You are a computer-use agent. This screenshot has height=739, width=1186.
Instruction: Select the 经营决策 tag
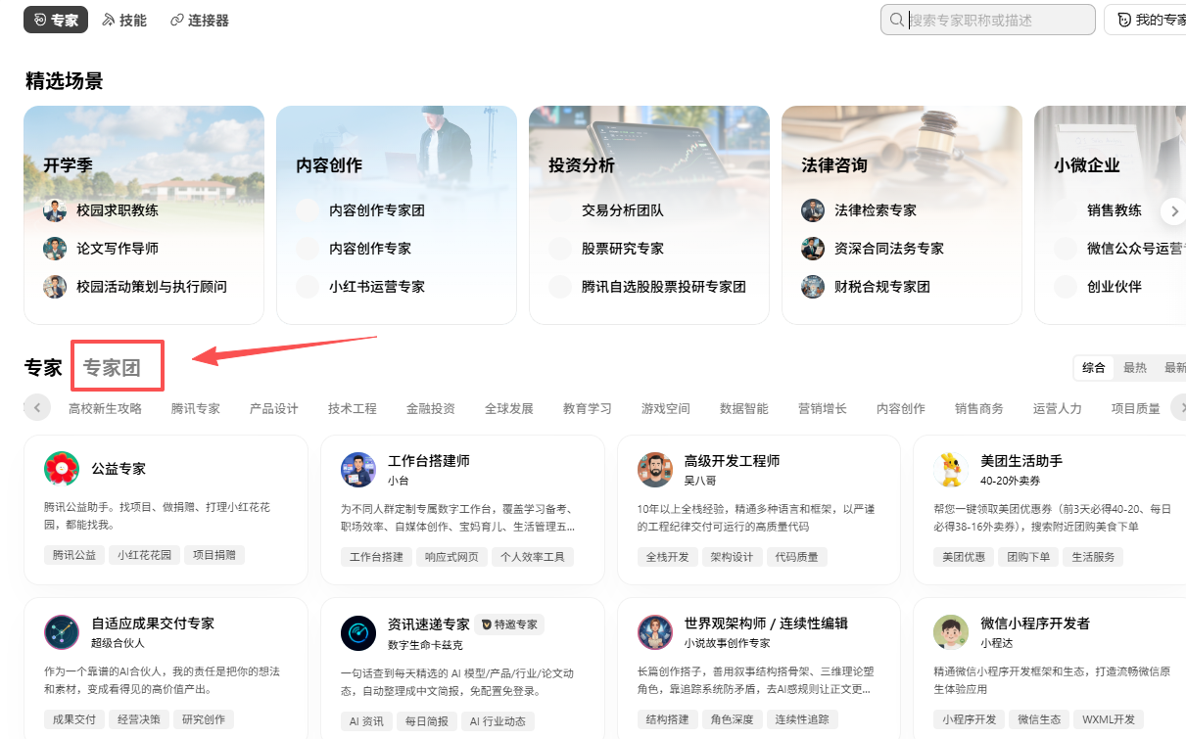point(138,719)
